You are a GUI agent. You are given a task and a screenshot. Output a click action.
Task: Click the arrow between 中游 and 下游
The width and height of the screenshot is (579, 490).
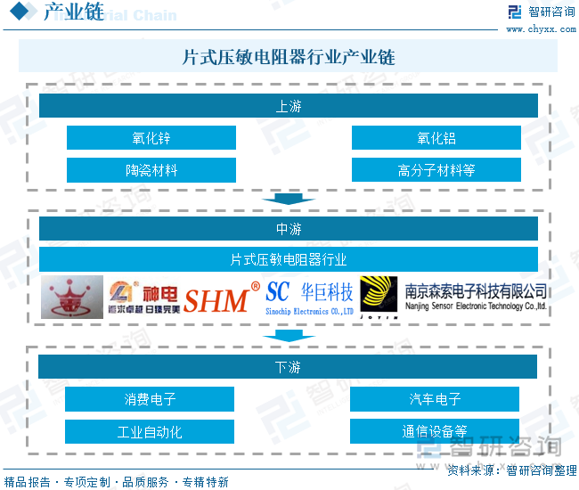(x=289, y=336)
